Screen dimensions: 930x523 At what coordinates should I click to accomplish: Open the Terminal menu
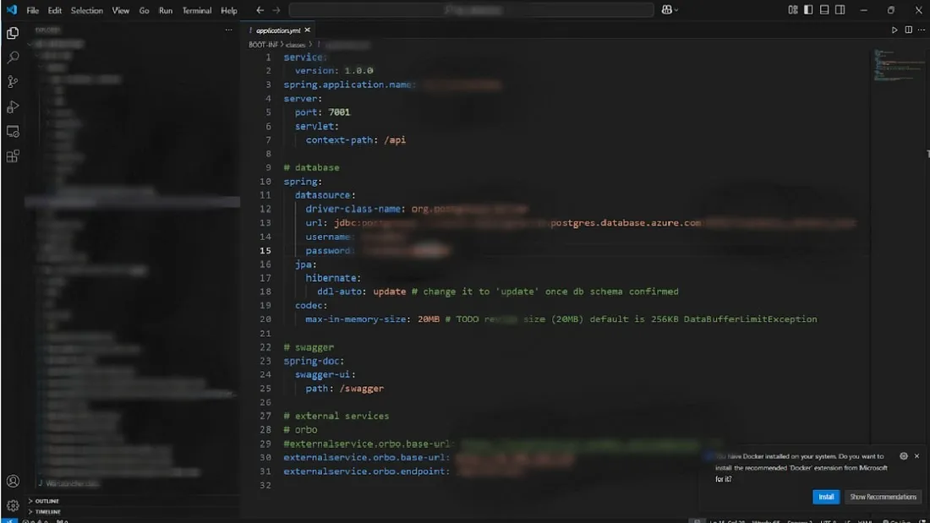[196, 11]
